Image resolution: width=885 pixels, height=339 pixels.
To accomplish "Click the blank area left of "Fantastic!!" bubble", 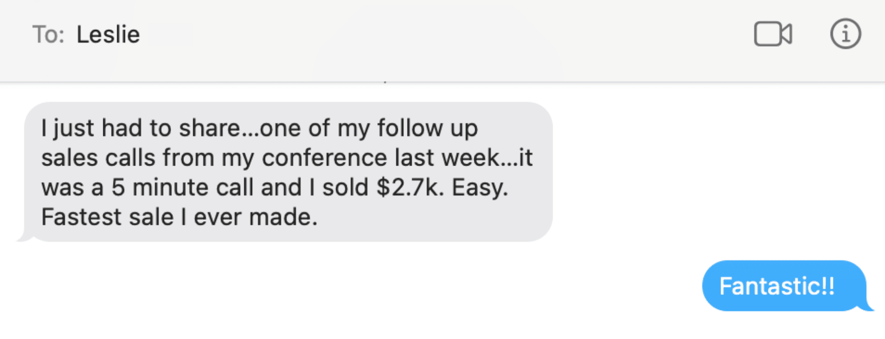I will [x=350, y=286].
